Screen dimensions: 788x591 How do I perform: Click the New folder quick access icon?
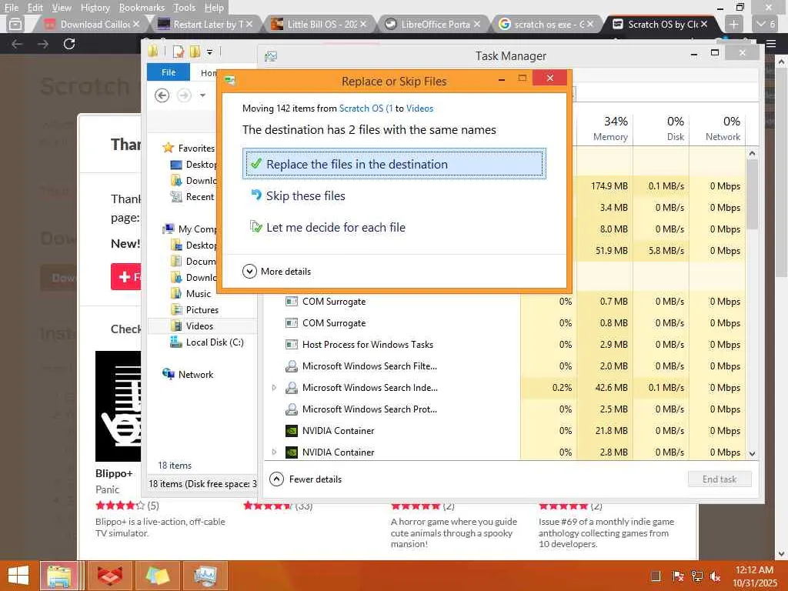(x=195, y=52)
